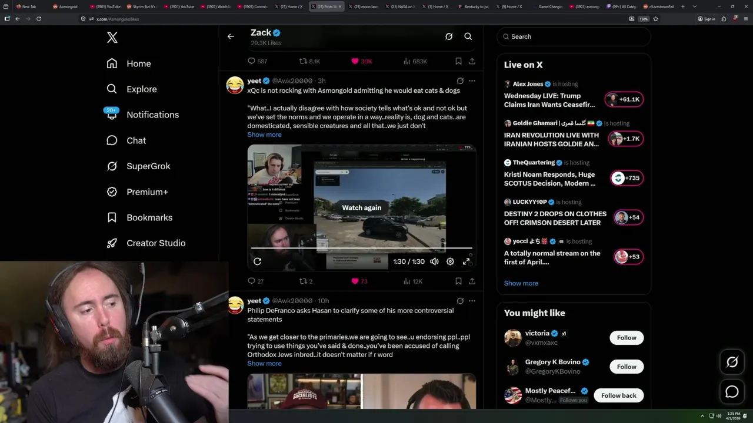The width and height of the screenshot is (753, 423).
Task: Join Alex Jones live space +61.1K
Action: [624, 99]
